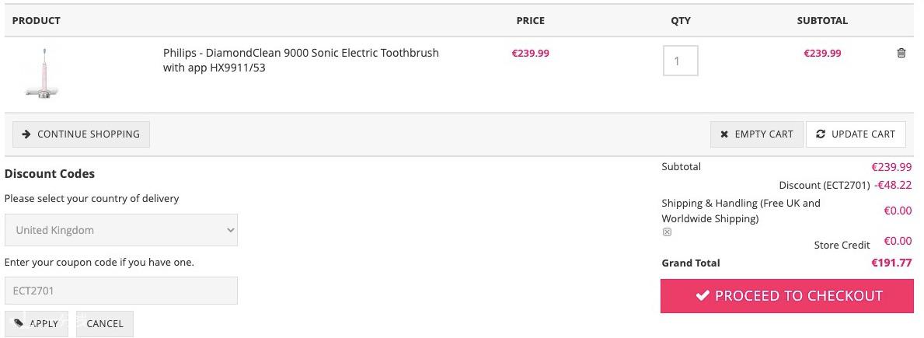
Task: Click the checkmark icon on Proceed to Checkout
Action: coord(702,295)
